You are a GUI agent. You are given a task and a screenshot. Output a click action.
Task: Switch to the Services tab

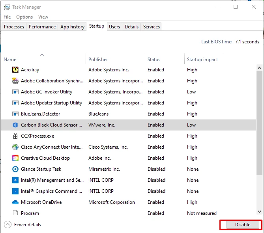click(152, 27)
